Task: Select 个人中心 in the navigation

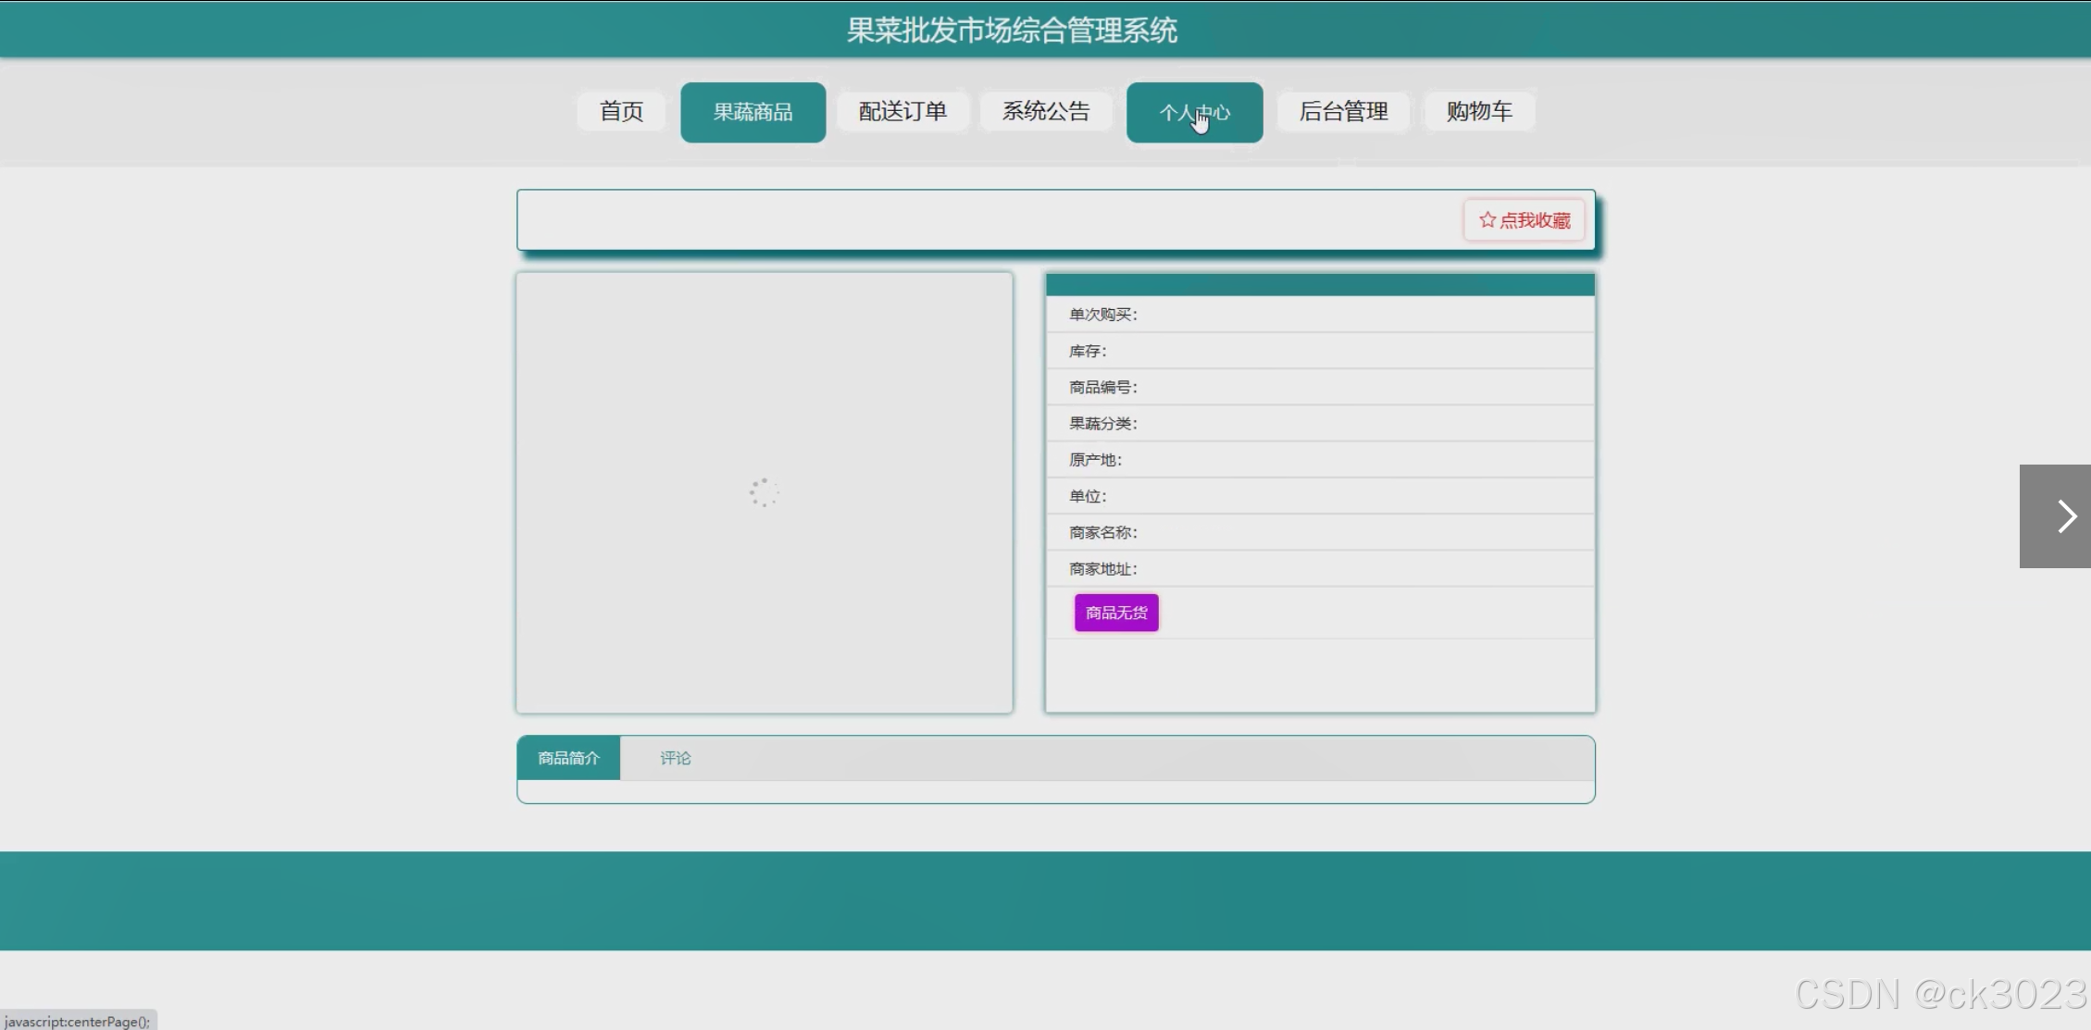Action: [x=1194, y=112]
